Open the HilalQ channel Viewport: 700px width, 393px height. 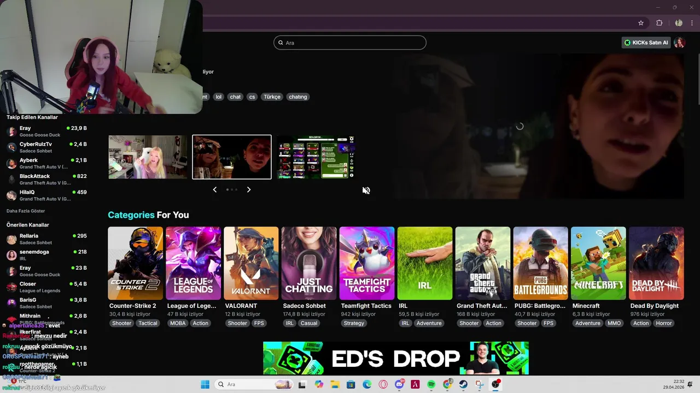point(46,195)
